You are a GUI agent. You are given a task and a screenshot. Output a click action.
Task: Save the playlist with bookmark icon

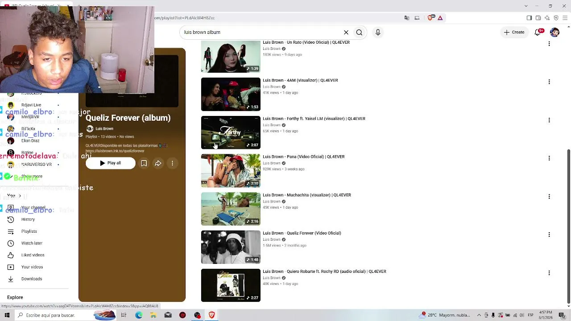click(x=144, y=164)
